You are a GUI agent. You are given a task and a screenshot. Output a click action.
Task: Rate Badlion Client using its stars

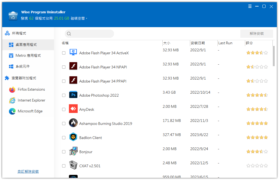[257, 137]
